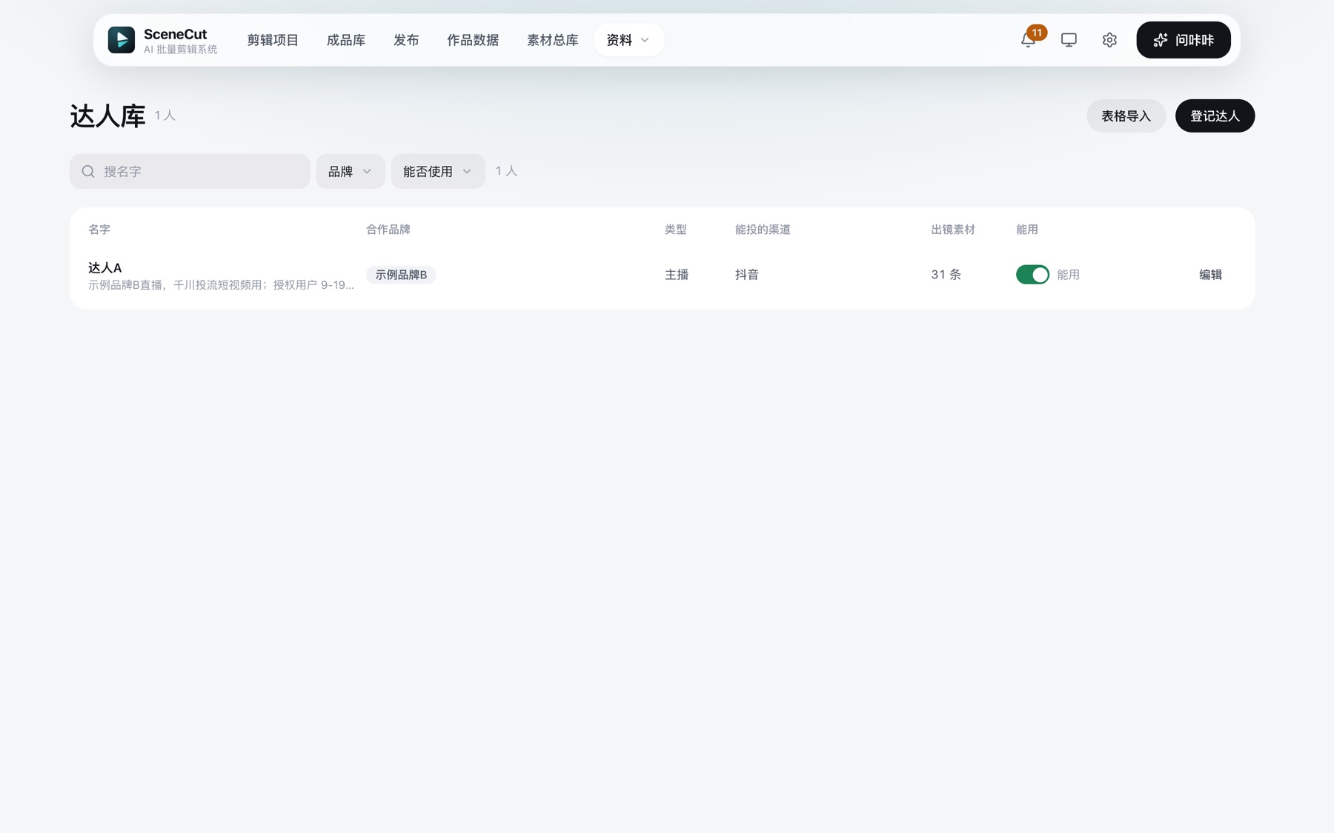Click the SceneCut logo icon
The image size is (1334, 833).
[122, 40]
